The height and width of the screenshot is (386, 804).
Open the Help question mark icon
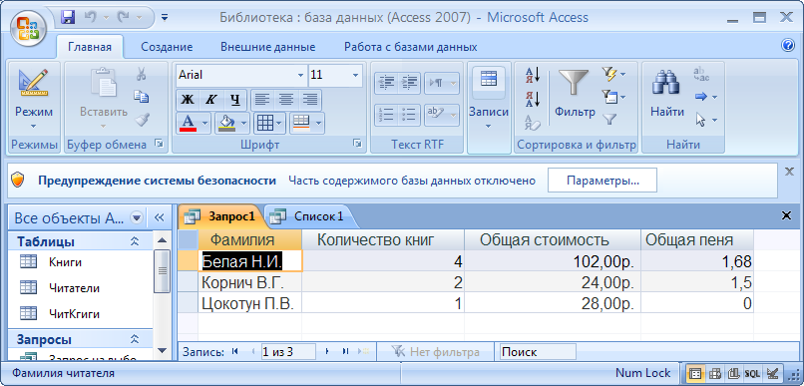(x=788, y=46)
